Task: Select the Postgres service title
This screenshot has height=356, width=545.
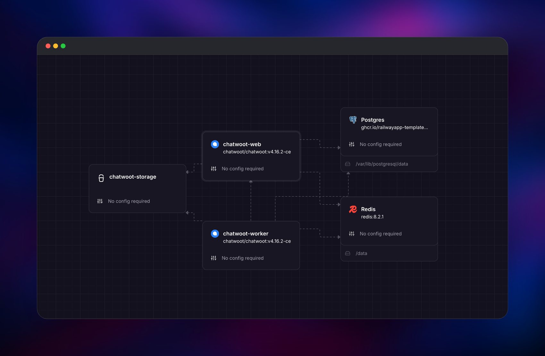Action: (x=373, y=120)
